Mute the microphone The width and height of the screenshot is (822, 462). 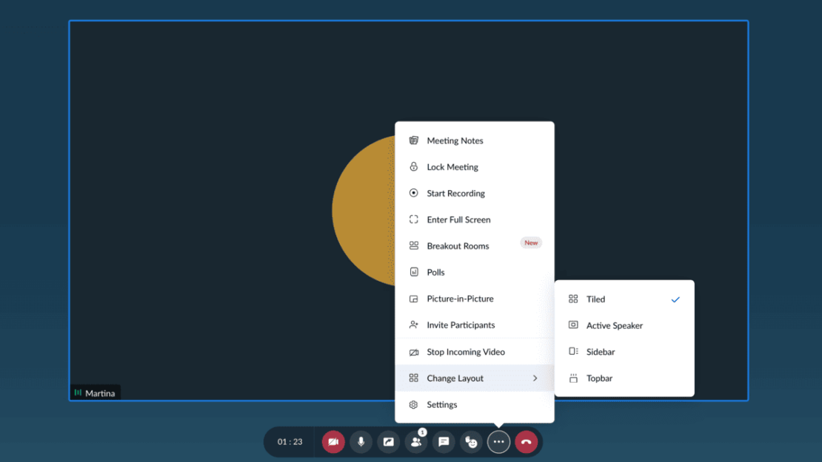pos(361,441)
